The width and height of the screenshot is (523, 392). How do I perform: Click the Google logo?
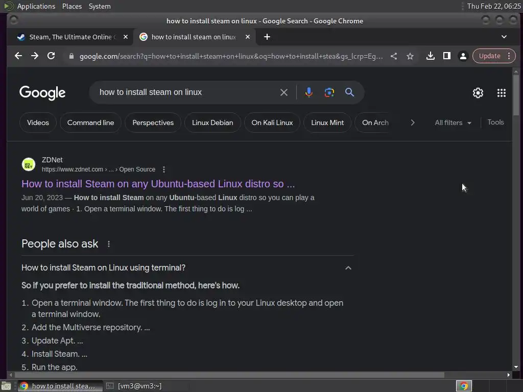(x=42, y=93)
